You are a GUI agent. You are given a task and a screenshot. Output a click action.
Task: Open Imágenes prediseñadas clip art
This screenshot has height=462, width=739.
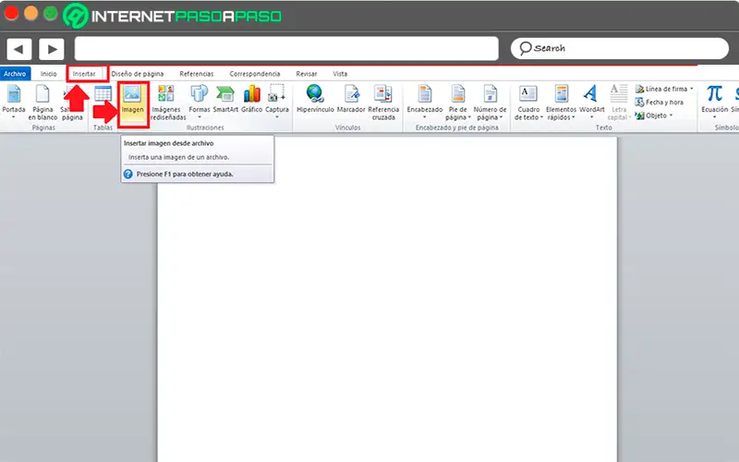pyautogui.click(x=166, y=103)
